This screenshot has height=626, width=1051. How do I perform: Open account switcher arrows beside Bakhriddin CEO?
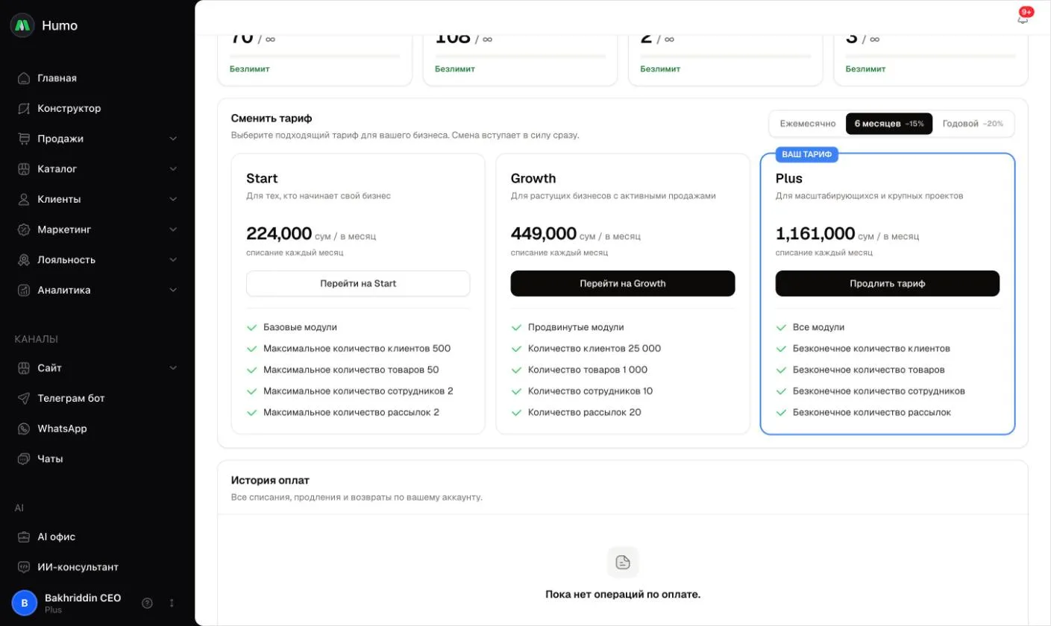172,603
